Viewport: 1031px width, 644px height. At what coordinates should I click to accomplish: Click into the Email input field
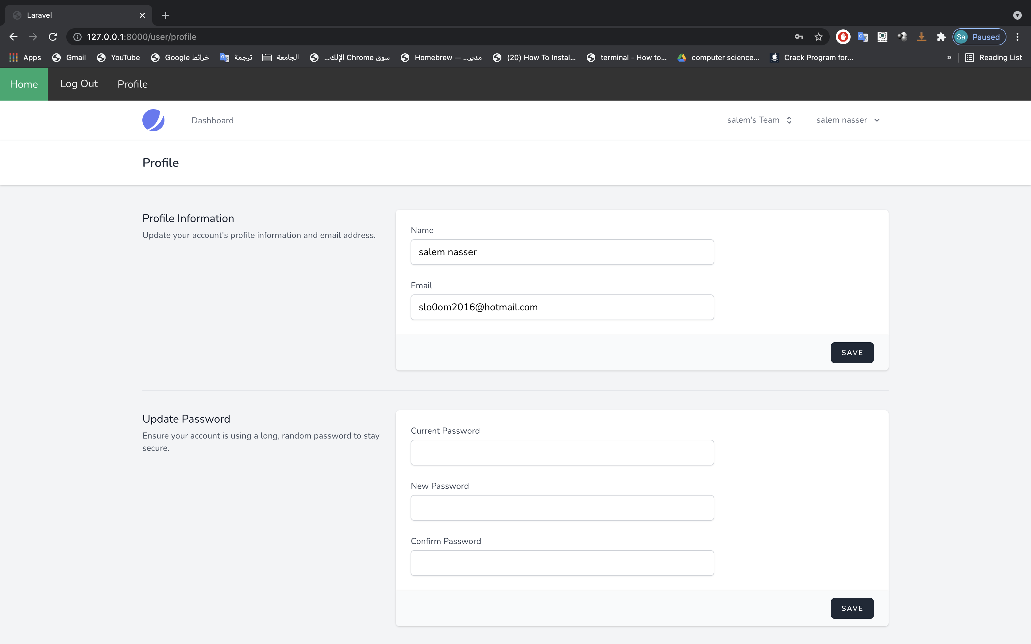[562, 307]
